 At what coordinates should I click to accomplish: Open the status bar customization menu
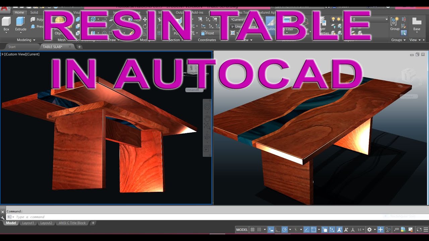(426, 230)
